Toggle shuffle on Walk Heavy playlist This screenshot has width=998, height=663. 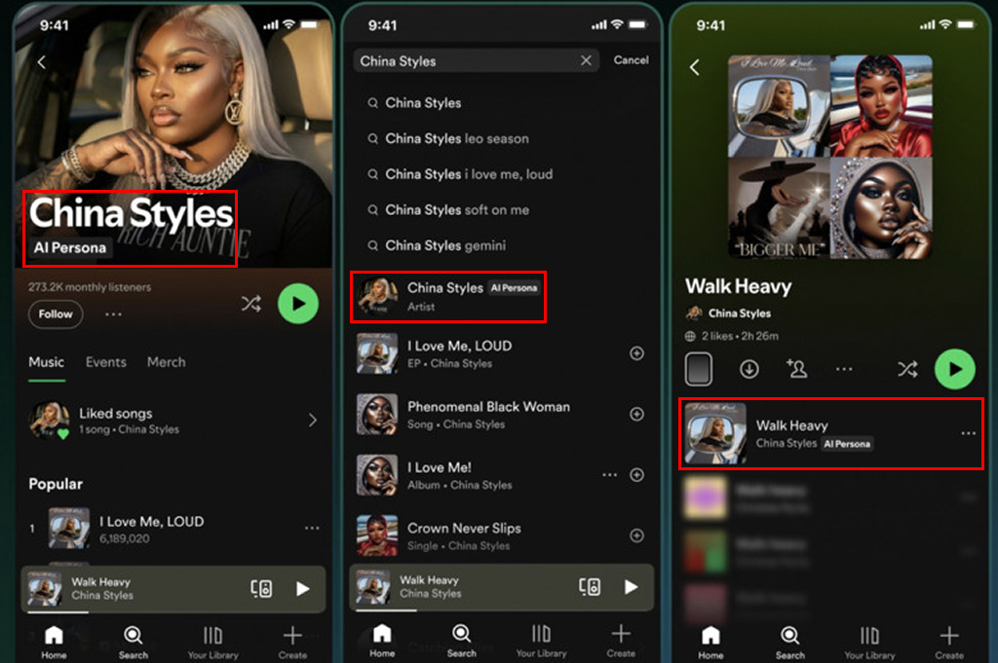click(x=907, y=369)
